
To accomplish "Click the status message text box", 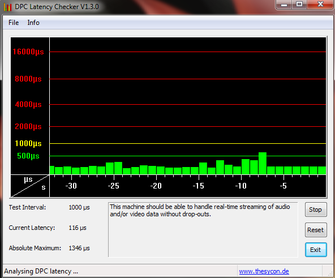I will point(203,229).
